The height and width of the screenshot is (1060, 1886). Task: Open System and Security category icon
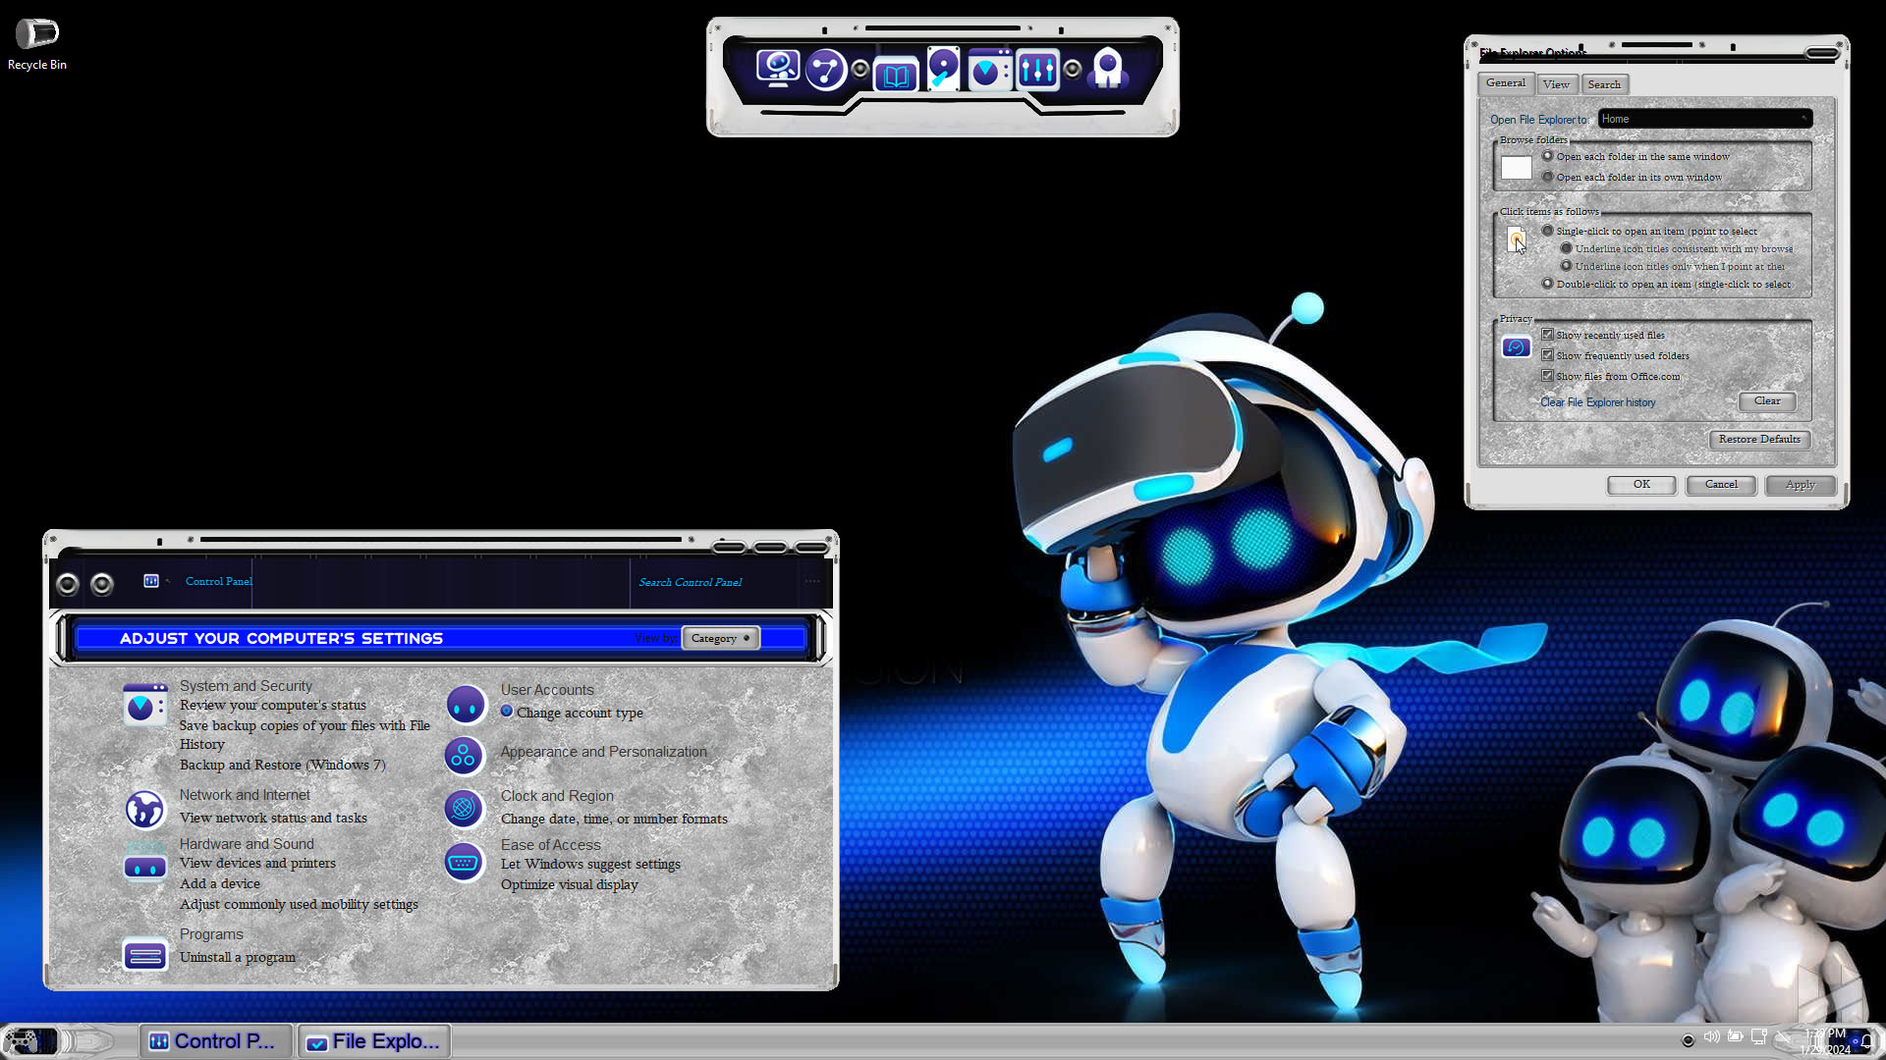click(145, 706)
